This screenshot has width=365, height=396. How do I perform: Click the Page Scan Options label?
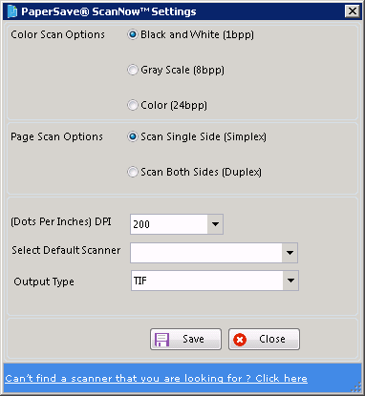tap(56, 136)
